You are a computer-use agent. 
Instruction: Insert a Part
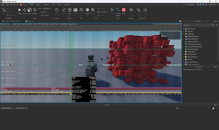point(70,11)
